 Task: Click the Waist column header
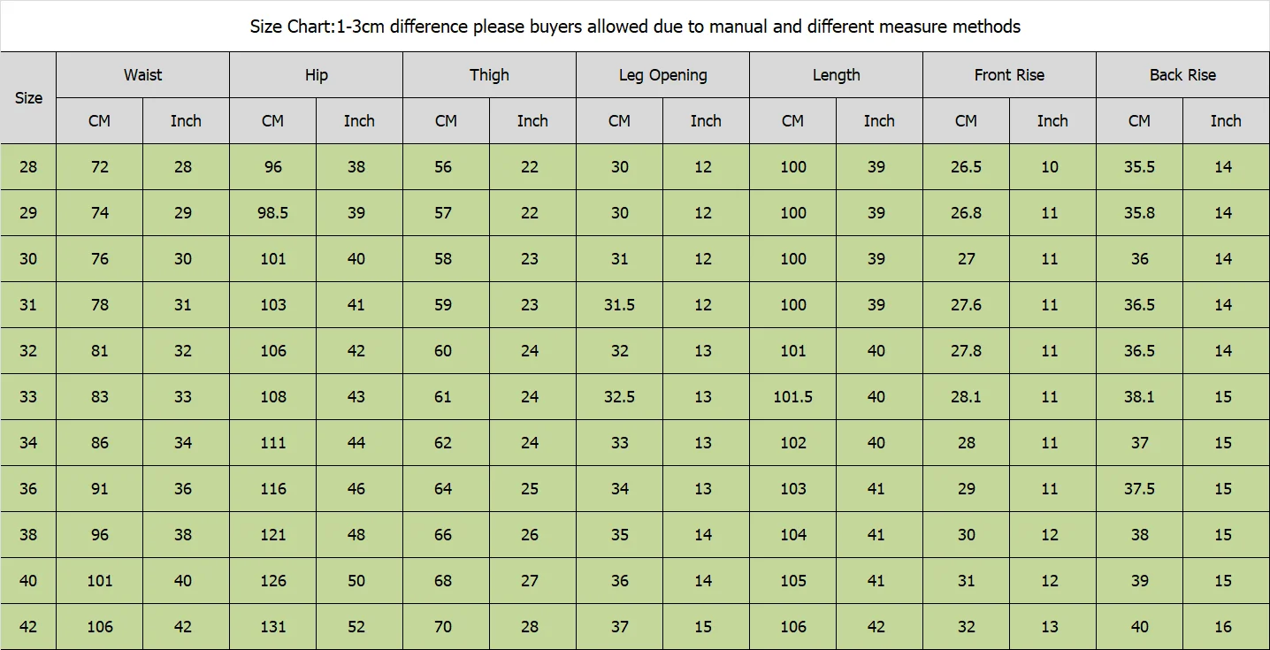click(x=142, y=75)
